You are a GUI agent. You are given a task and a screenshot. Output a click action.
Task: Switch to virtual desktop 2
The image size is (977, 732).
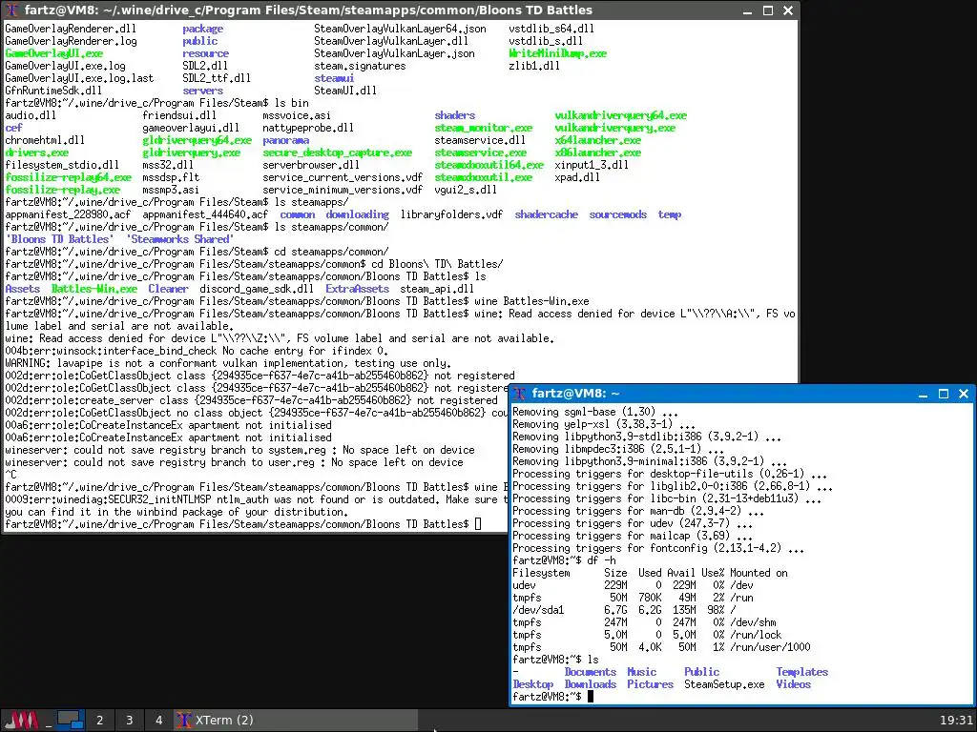tap(99, 721)
